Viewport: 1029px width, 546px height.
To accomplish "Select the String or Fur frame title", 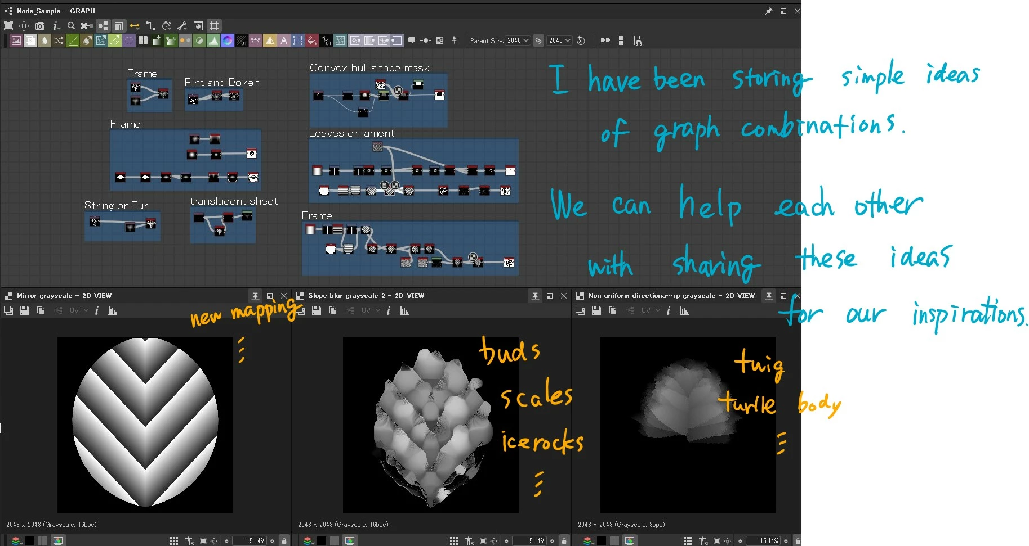I will pyautogui.click(x=116, y=206).
